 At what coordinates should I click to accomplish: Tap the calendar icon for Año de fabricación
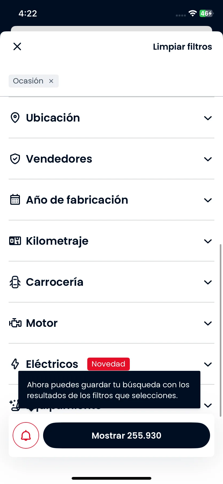(x=15, y=200)
